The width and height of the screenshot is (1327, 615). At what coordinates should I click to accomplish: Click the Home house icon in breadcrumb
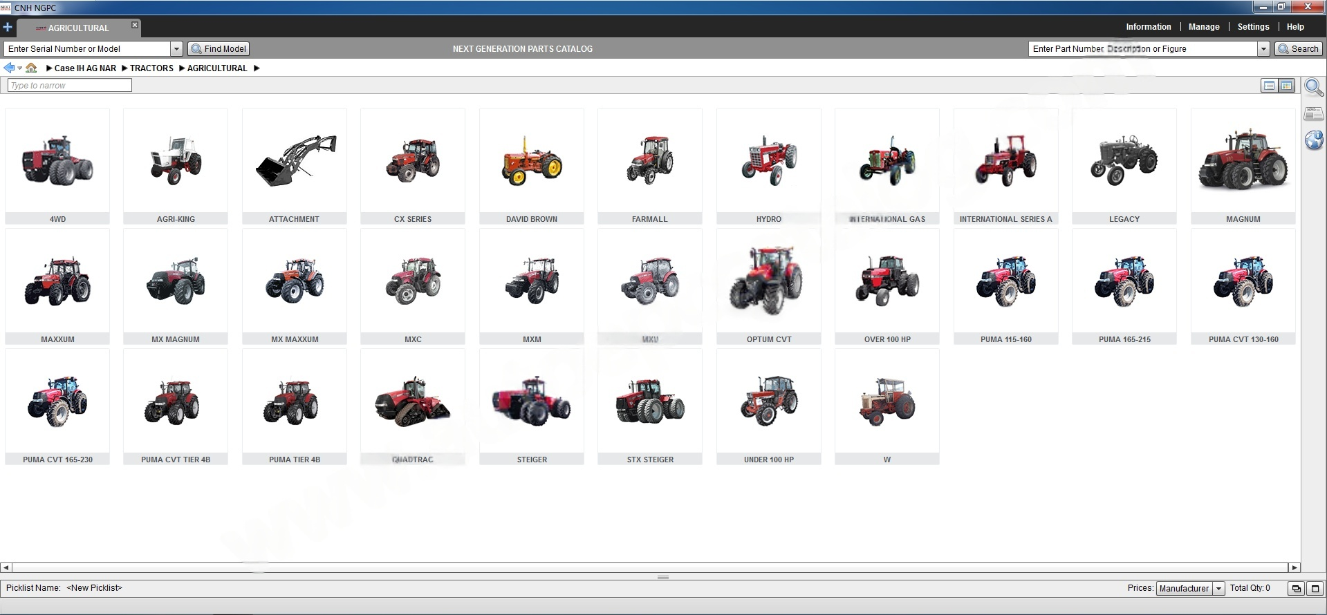pyautogui.click(x=31, y=68)
